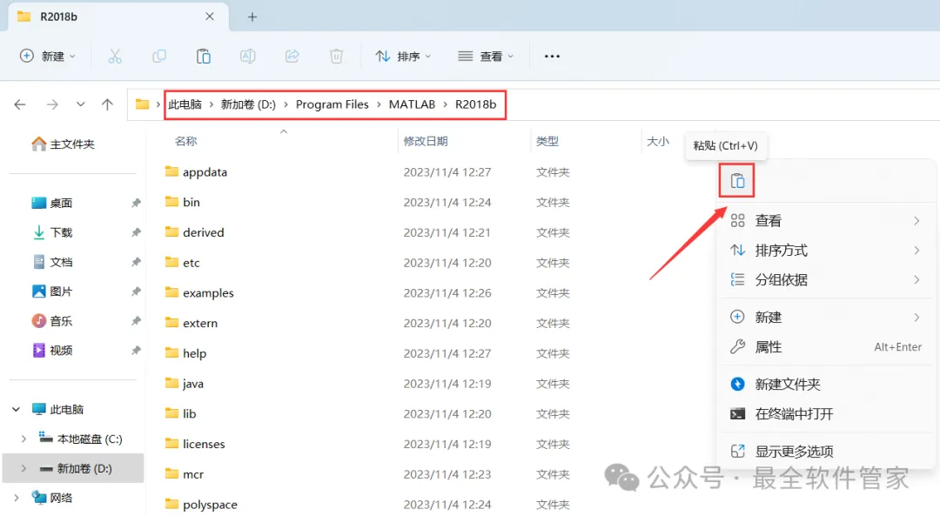Open 文档 in sidebar
The image size is (940, 516).
point(51,262)
